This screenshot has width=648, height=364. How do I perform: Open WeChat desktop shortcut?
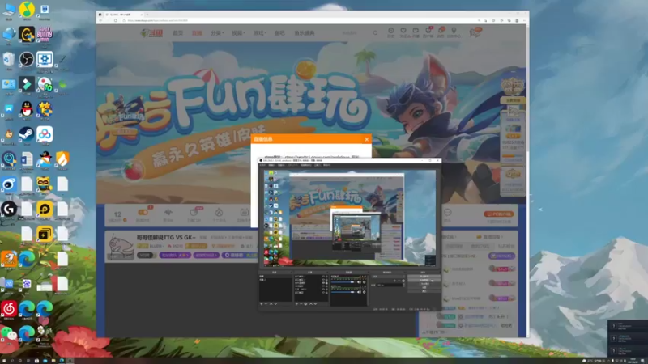tap(9, 334)
